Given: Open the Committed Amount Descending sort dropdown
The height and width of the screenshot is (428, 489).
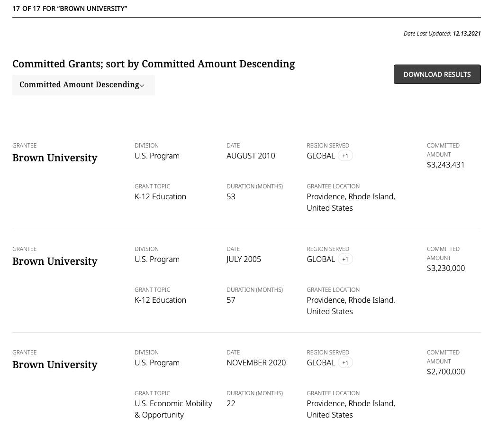Looking at the screenshot, I should coord(83,85).
